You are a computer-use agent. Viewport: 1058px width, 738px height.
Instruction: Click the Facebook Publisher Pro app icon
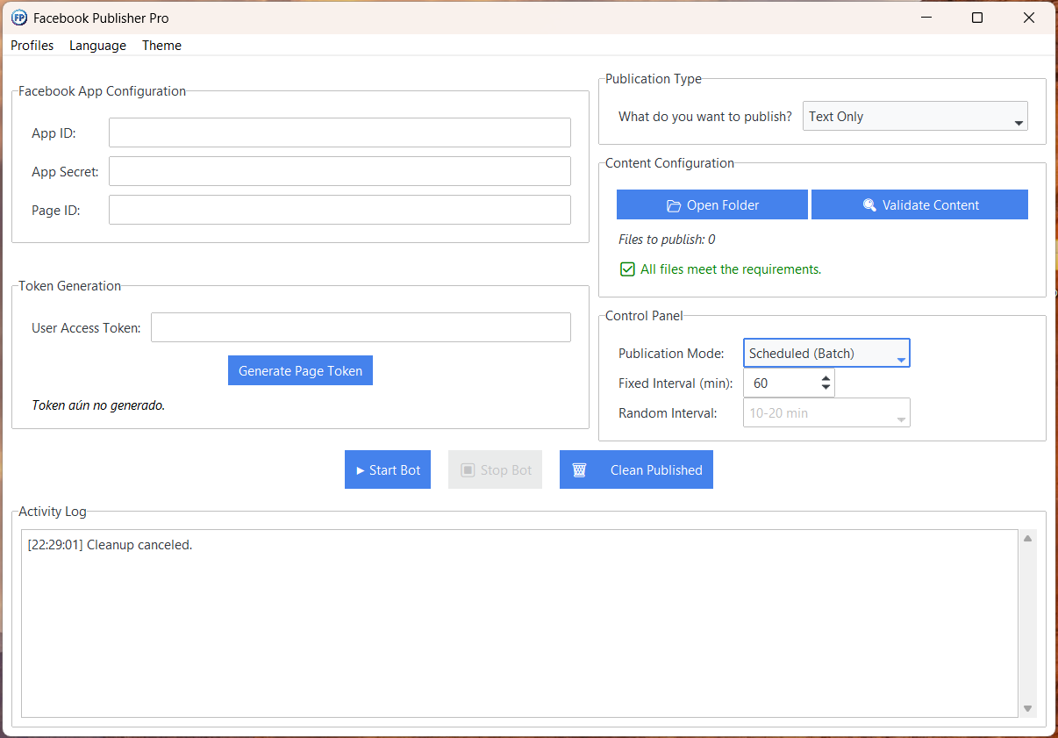[18, 18]
